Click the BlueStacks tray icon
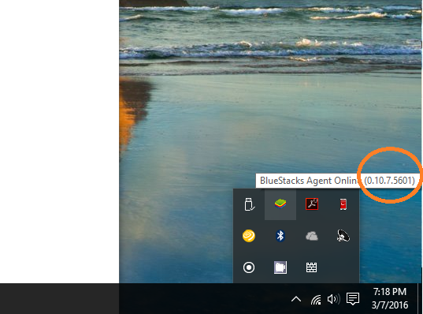The image size is (423, 314). (x=280, y=204)
